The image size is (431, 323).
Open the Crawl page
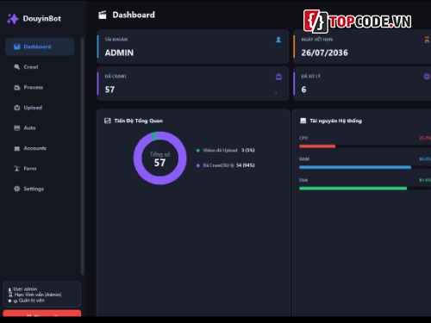tap(40, 67)
